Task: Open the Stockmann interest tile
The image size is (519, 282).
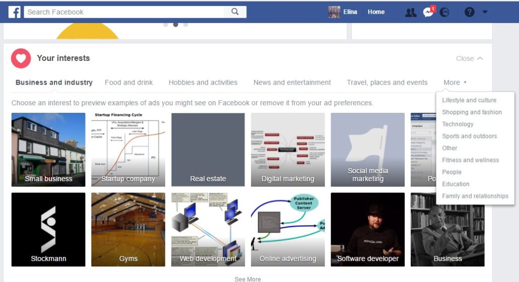Action: click(x=48, y=230)
